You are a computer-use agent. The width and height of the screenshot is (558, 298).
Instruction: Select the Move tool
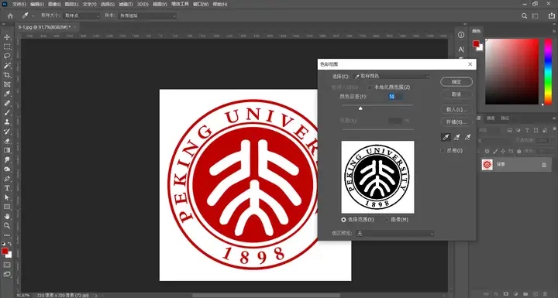pos(7,37)
